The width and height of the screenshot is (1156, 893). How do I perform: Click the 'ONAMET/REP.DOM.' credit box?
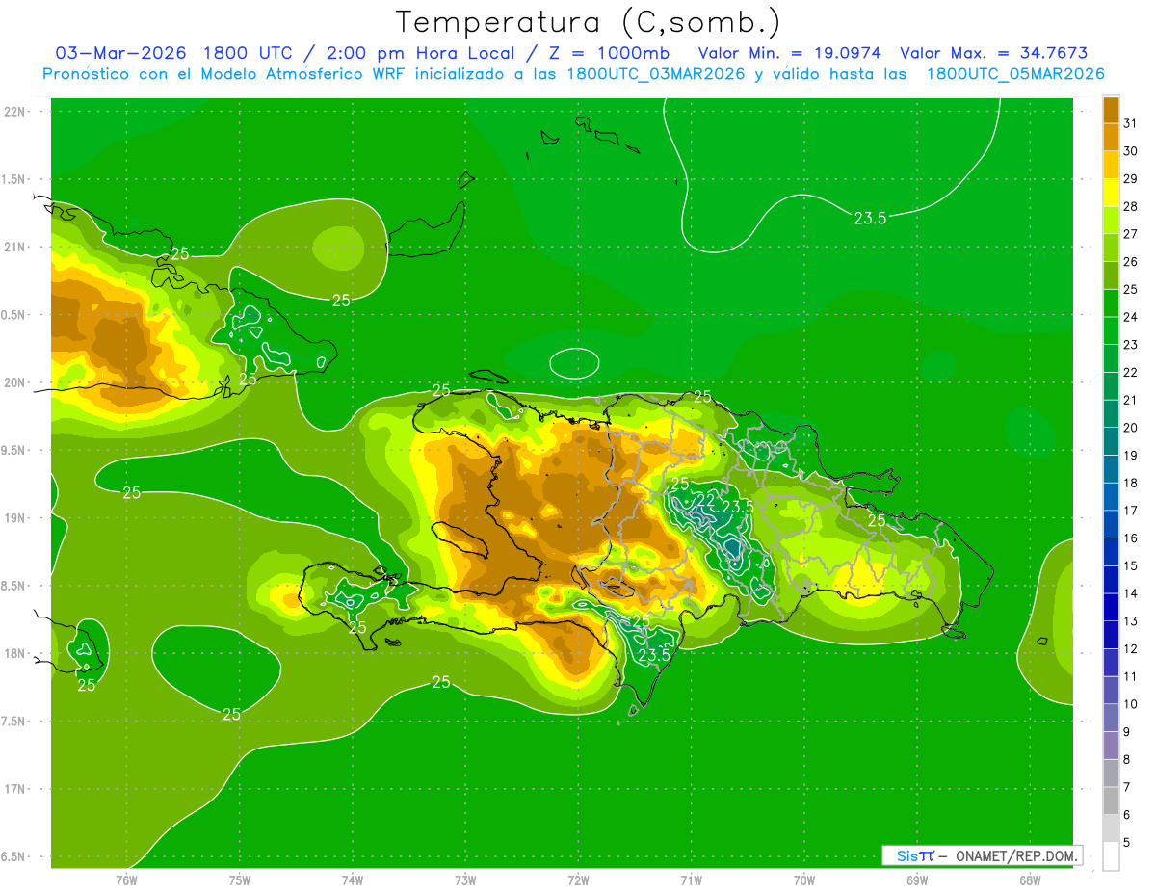click(982, 855)
